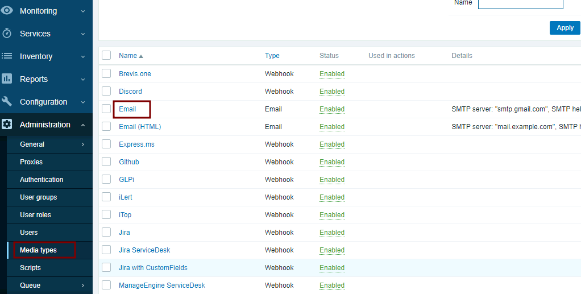Expand the Monitoring menu chevron
Viewport: 581px width, 294px height.
(83, 11)
